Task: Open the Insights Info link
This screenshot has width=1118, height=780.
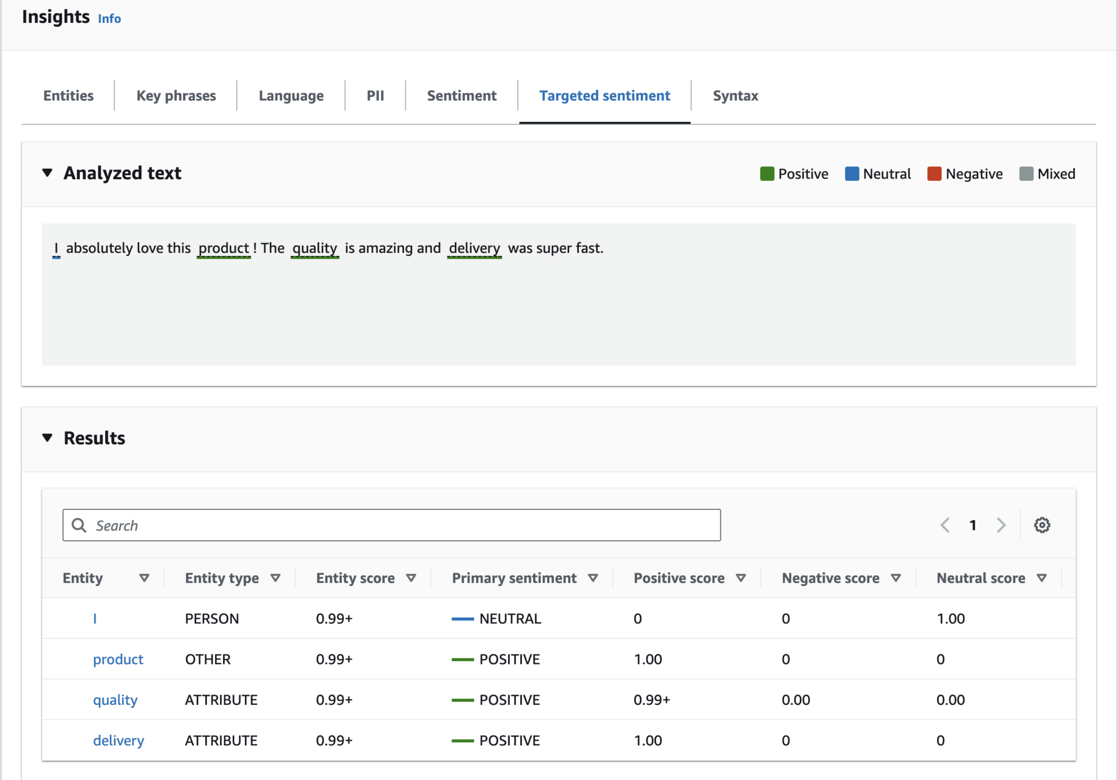Action: (x=109, y=18)
